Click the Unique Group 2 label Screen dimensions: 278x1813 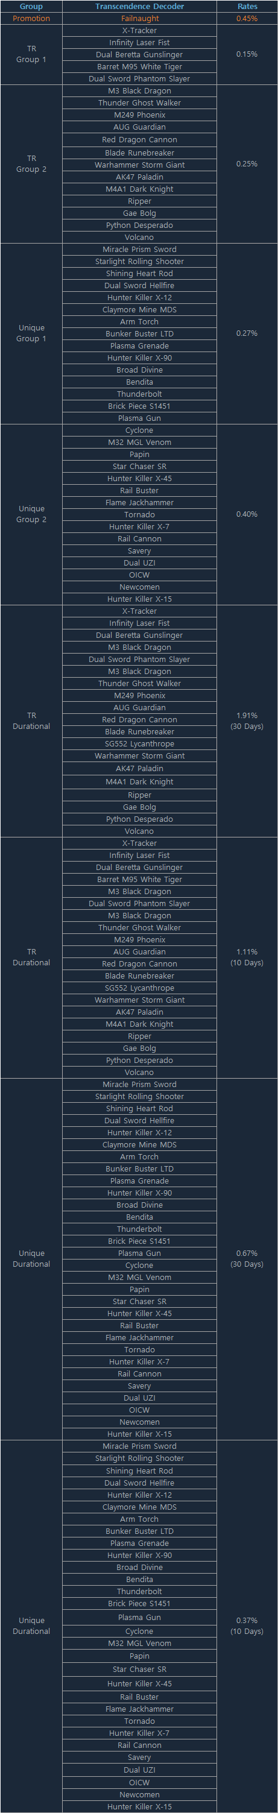tap(31, 514)
